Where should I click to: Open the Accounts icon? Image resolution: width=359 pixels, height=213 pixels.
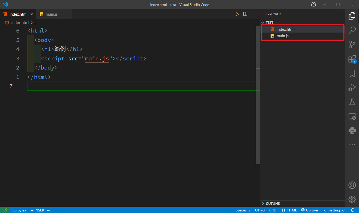[352, 185]
